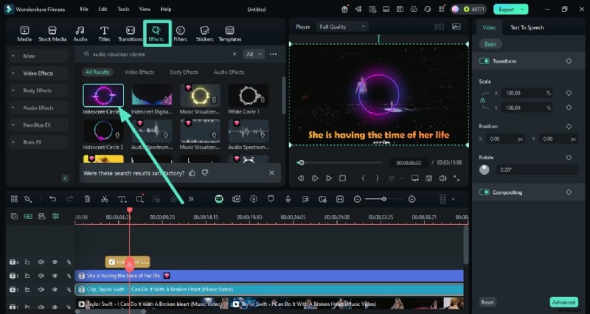
Task: Toggle the Transform switch off
Action: [485, 61]
